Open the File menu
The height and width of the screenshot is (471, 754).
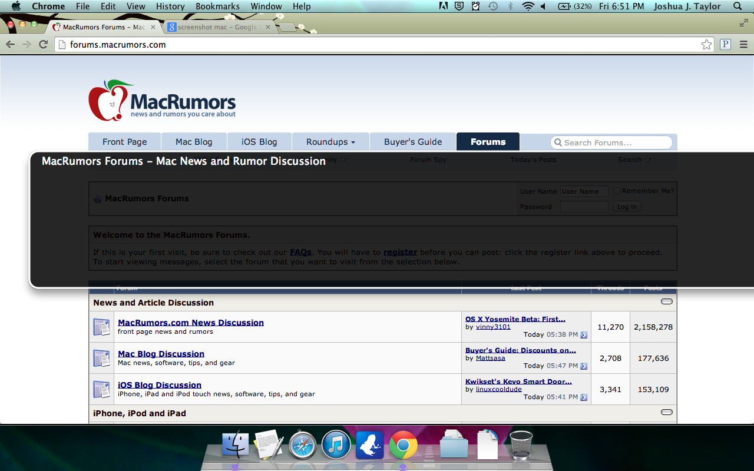coord(83,6)
